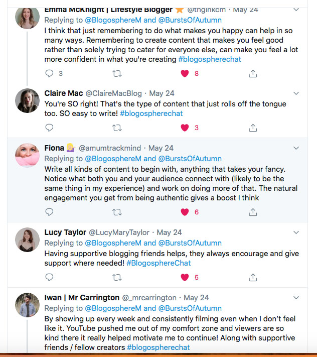
Task: Click the #blogospherechat hashtag in Claire Mac's tweet
Action: (x=151, y=113)
